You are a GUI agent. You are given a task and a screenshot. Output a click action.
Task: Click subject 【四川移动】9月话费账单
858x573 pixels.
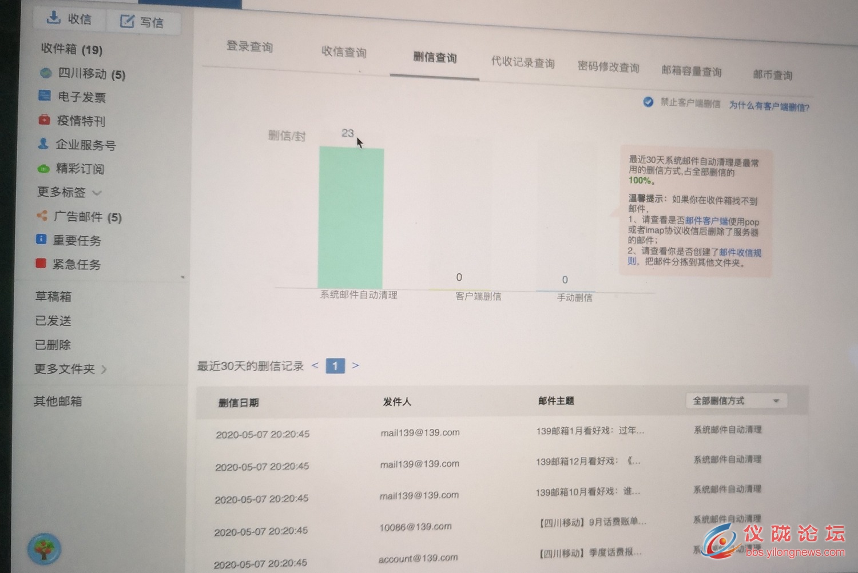(592, 522)
